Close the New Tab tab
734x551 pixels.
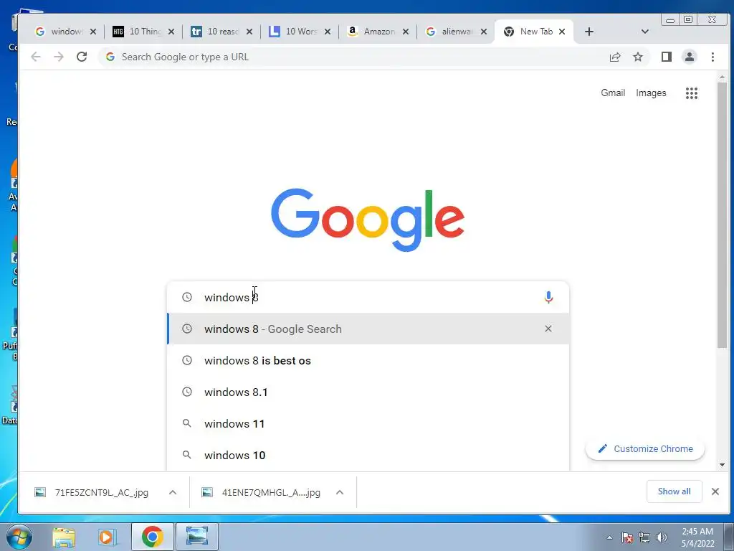(x=562, y=32)
